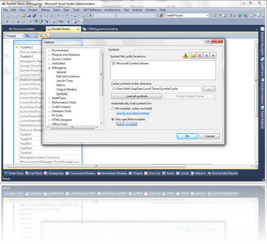Click the Open File toolbar icon
267x244 pixels.
[x=23, y=15]
